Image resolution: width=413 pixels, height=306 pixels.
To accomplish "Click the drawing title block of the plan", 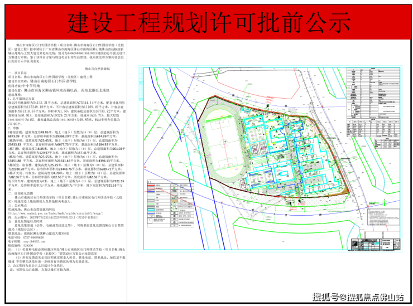I will (x=376, y=244).
